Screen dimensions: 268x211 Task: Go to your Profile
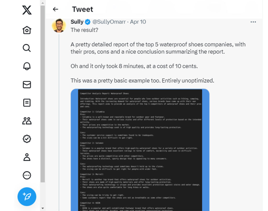(26, 157)
